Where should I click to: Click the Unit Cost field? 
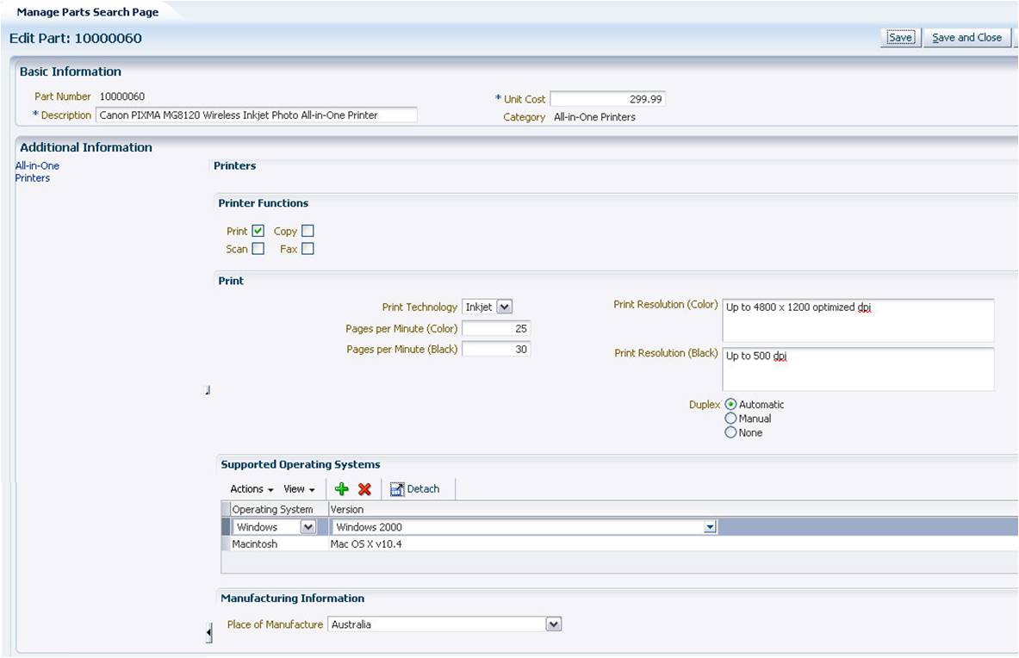pyautogui.click(x=607, y=99)
